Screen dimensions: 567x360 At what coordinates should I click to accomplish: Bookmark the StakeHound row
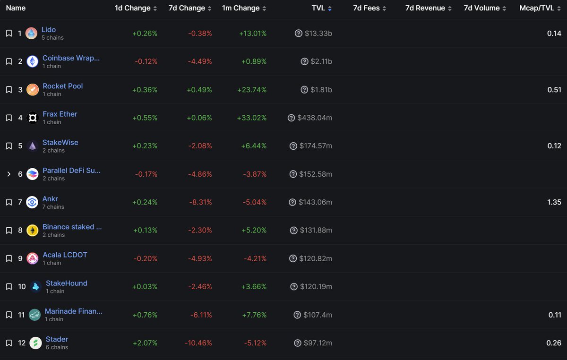(9, 287)
